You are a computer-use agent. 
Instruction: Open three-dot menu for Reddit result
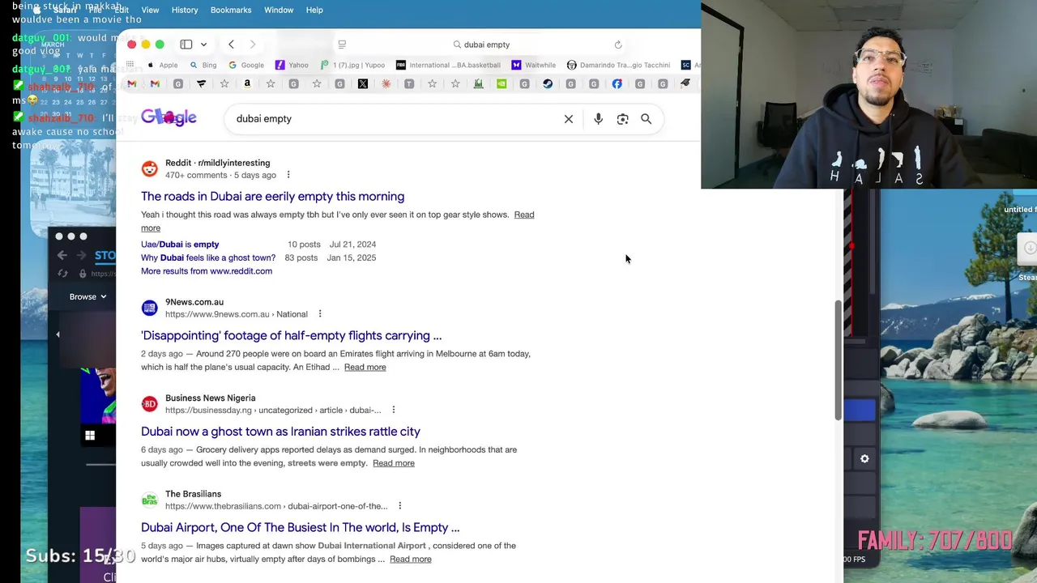click(288, 175)
